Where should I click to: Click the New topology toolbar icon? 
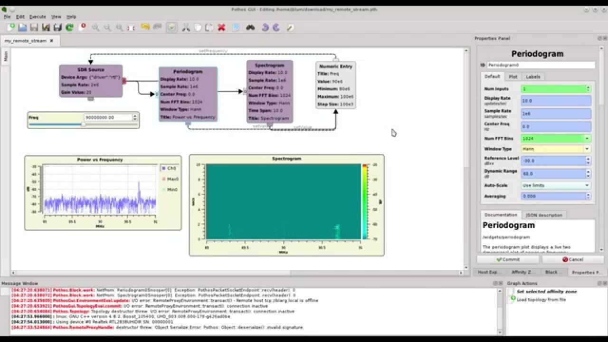point(10,28)
